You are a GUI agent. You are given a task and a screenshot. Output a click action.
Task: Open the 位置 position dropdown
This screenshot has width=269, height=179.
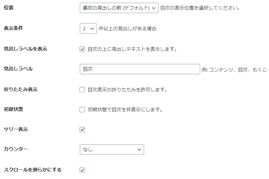(x=119, y=8)
